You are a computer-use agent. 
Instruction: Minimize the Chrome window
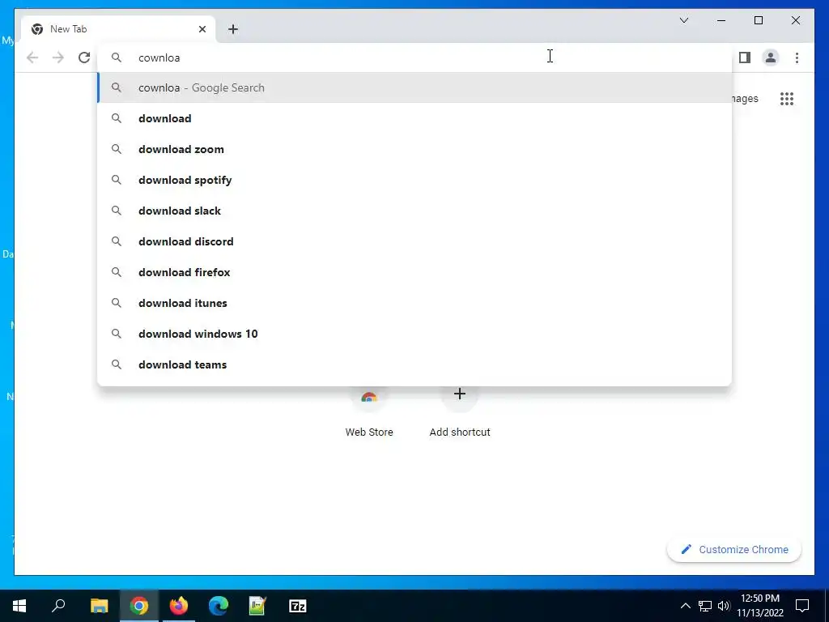[x=721, y=20]
